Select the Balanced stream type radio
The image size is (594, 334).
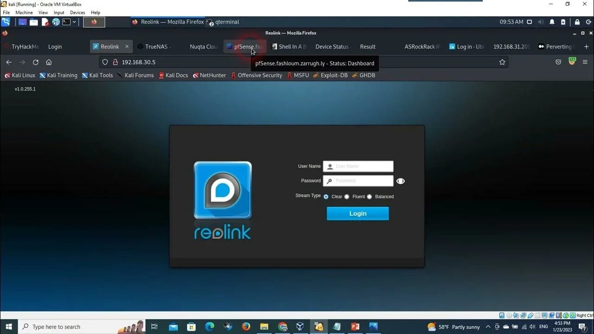(369, 197)
